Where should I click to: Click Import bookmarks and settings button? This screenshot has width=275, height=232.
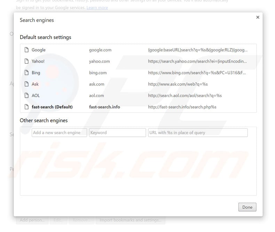(x=130, y=220)
